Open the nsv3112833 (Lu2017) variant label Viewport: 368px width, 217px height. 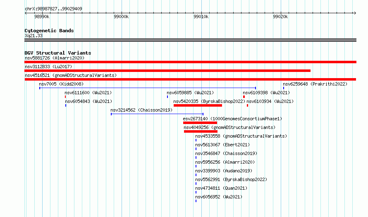click(x=48, y=67)
